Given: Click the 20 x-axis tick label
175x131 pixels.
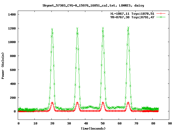Looking at the screenshot, I should point(52,123).
